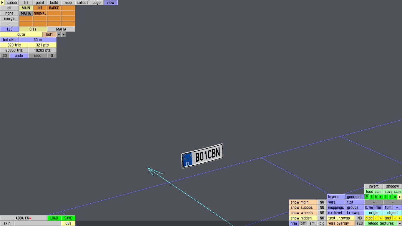
Task: Select the view tab
Action: pyautogui.click(x=111, y=3)
